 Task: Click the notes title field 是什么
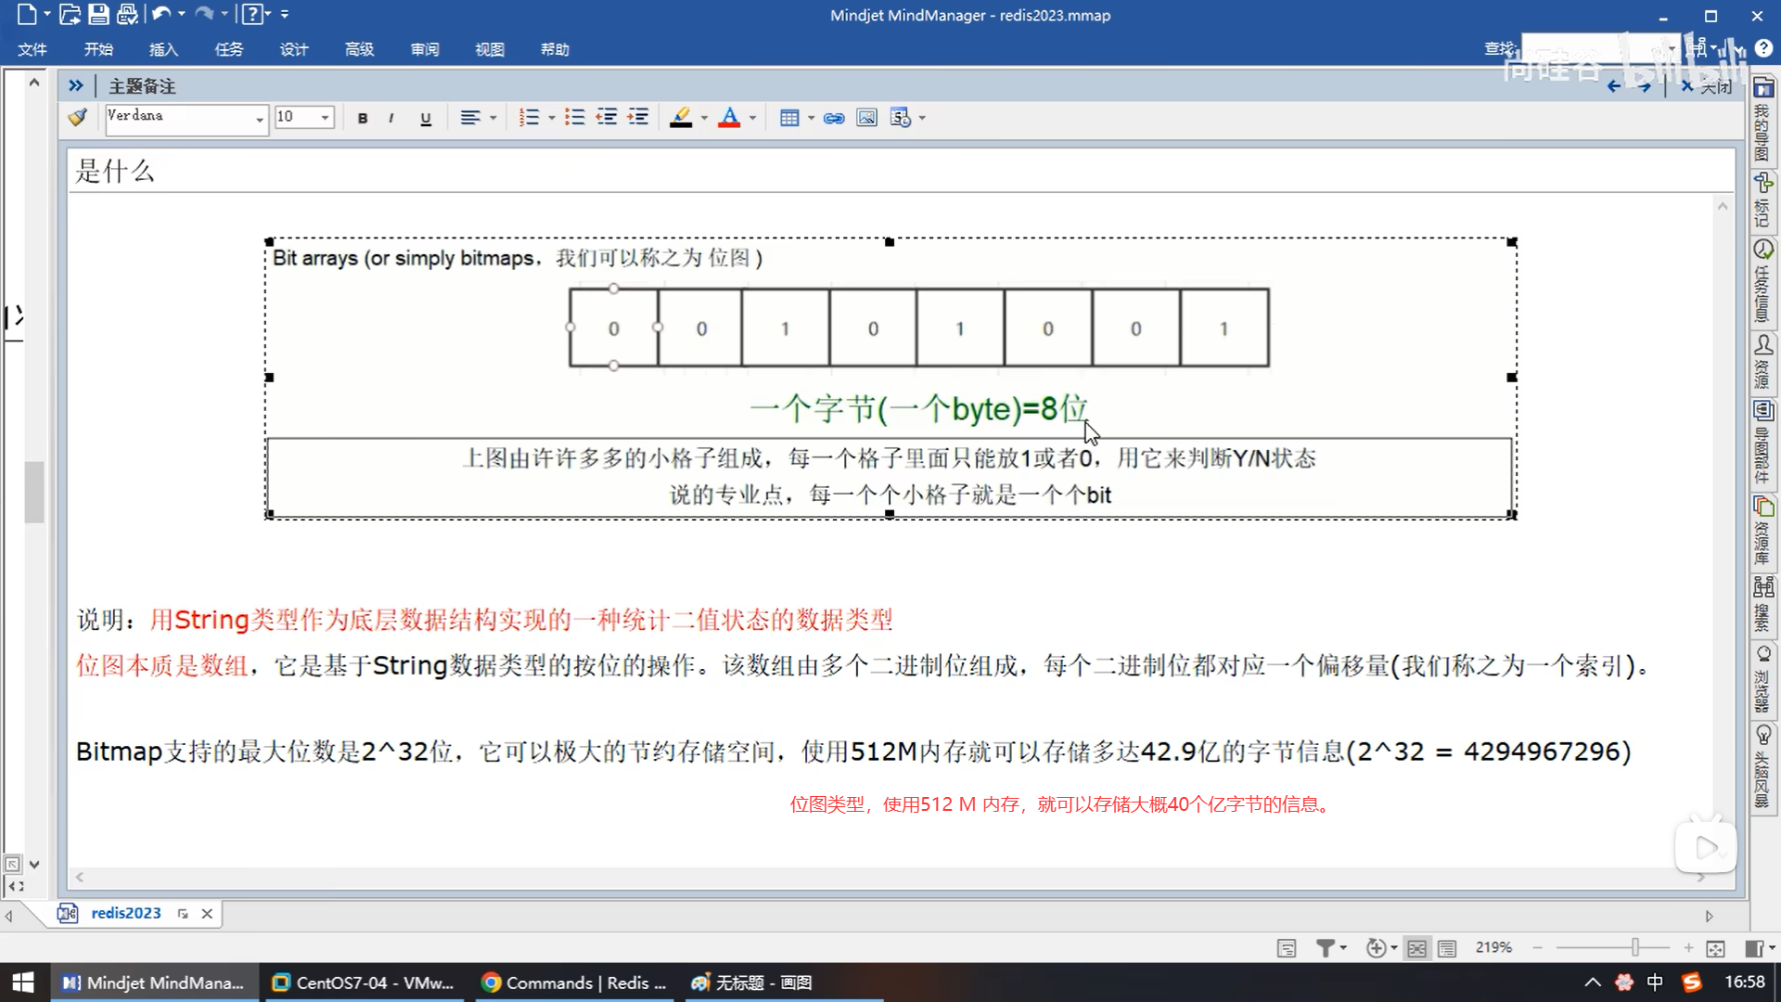[x=115, y=171]
